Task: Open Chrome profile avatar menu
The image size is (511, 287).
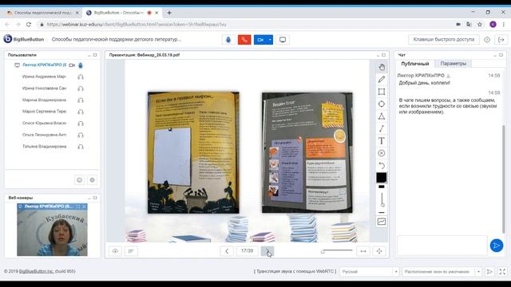Action: pyautogui.click(x=493, y=25)
